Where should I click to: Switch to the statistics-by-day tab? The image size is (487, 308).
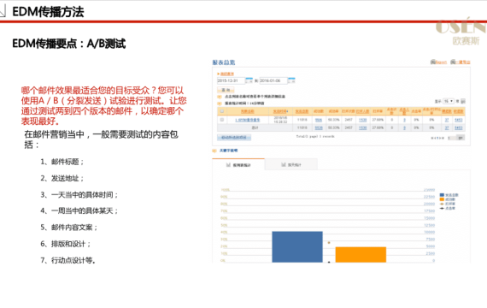point(291,164)
